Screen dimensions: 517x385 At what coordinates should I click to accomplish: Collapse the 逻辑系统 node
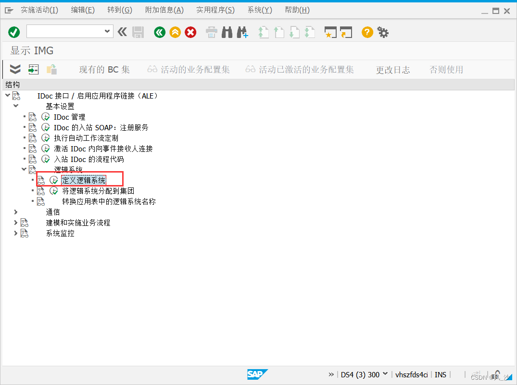pos(24,169)
